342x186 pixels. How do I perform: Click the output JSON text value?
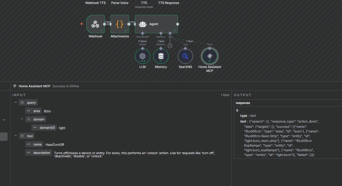click(x=281, y=138)
